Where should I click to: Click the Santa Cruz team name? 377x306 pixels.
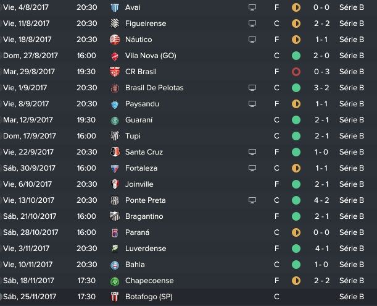click(144, 152)
